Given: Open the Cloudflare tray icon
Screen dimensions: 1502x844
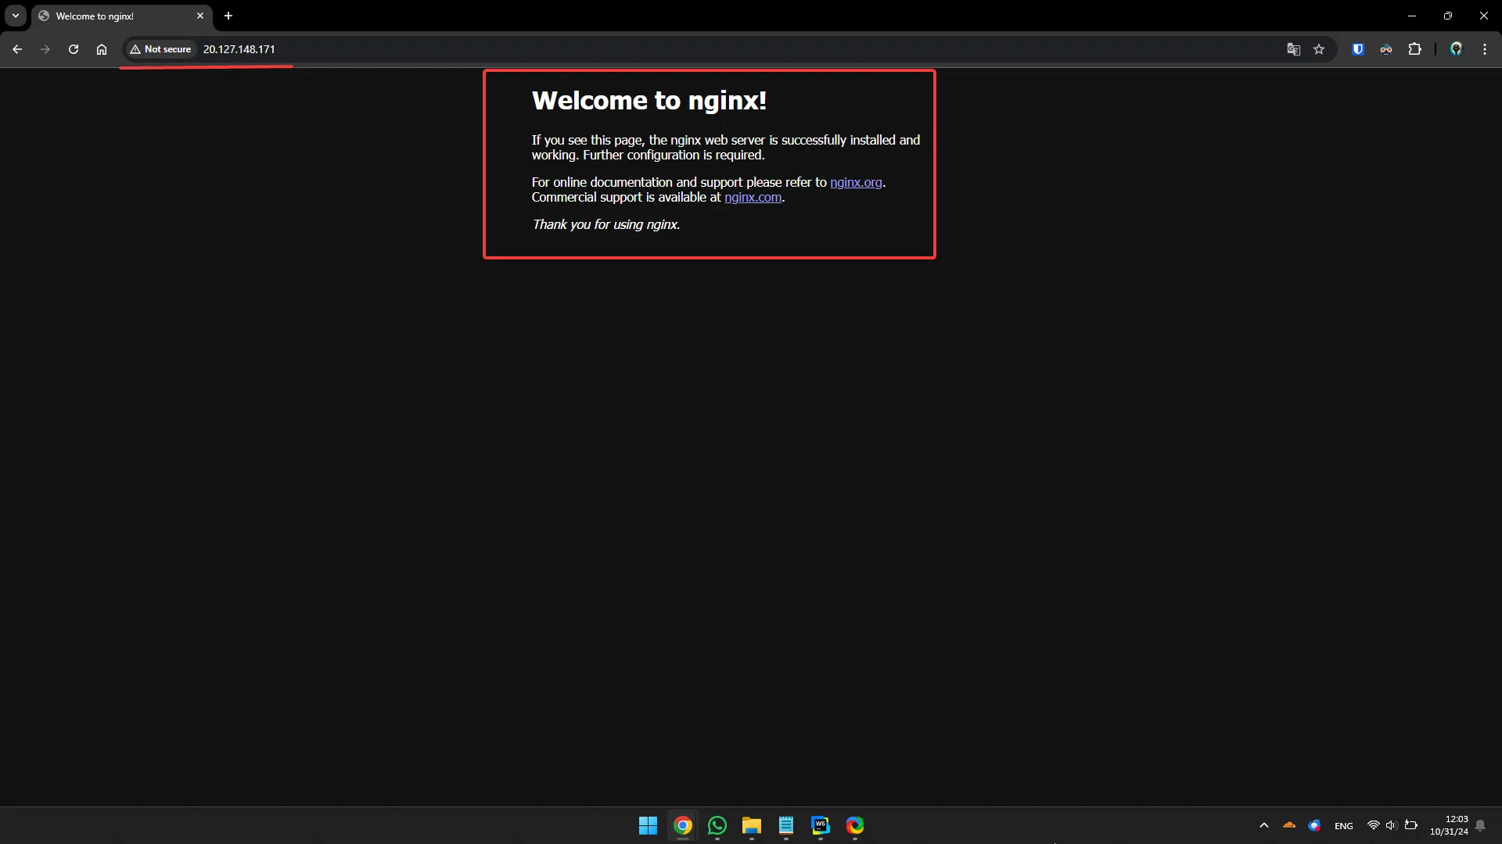Looking at the screenshot, I should pyautogui.click(x=1289, y=825).
